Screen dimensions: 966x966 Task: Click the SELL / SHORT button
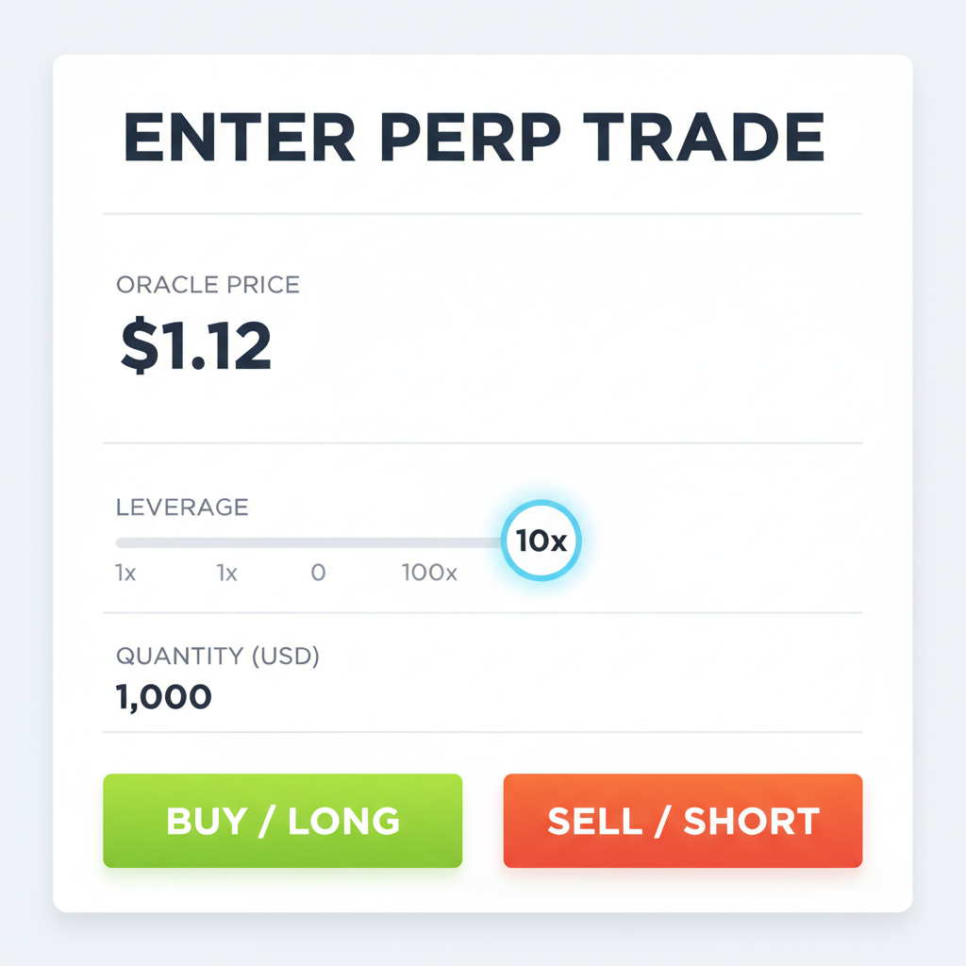click(682, 820)
